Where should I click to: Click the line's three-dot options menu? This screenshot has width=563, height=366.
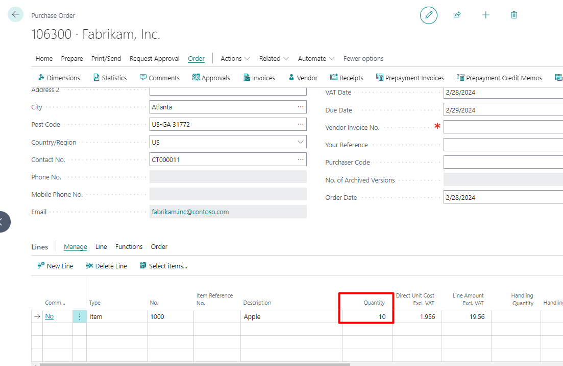[79, 316]
